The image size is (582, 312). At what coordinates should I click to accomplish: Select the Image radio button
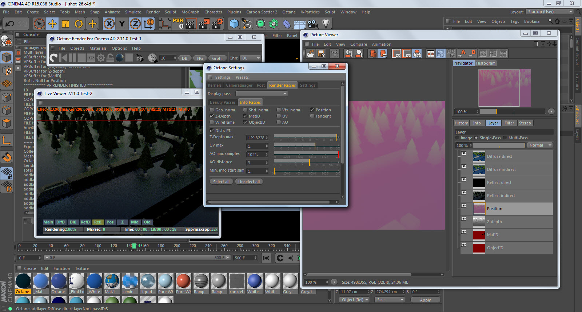[x=458, y=138]
